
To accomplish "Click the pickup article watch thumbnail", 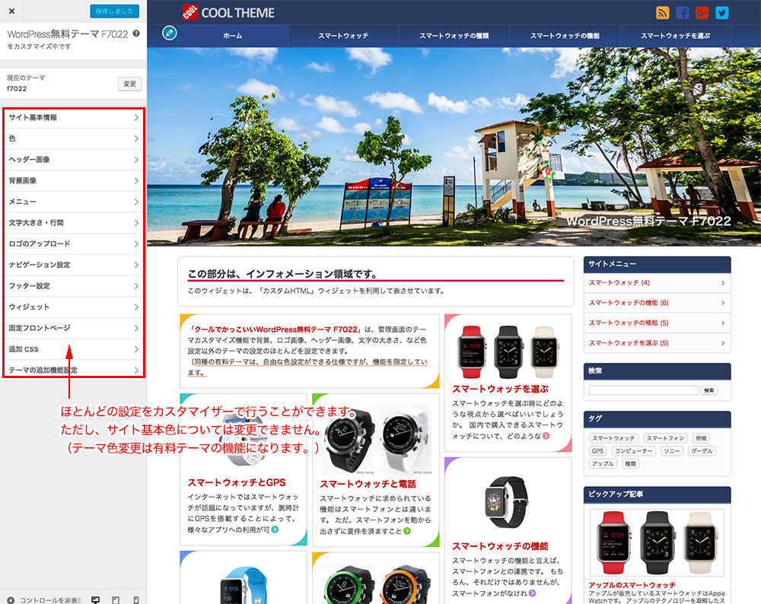I will [658, 543].
